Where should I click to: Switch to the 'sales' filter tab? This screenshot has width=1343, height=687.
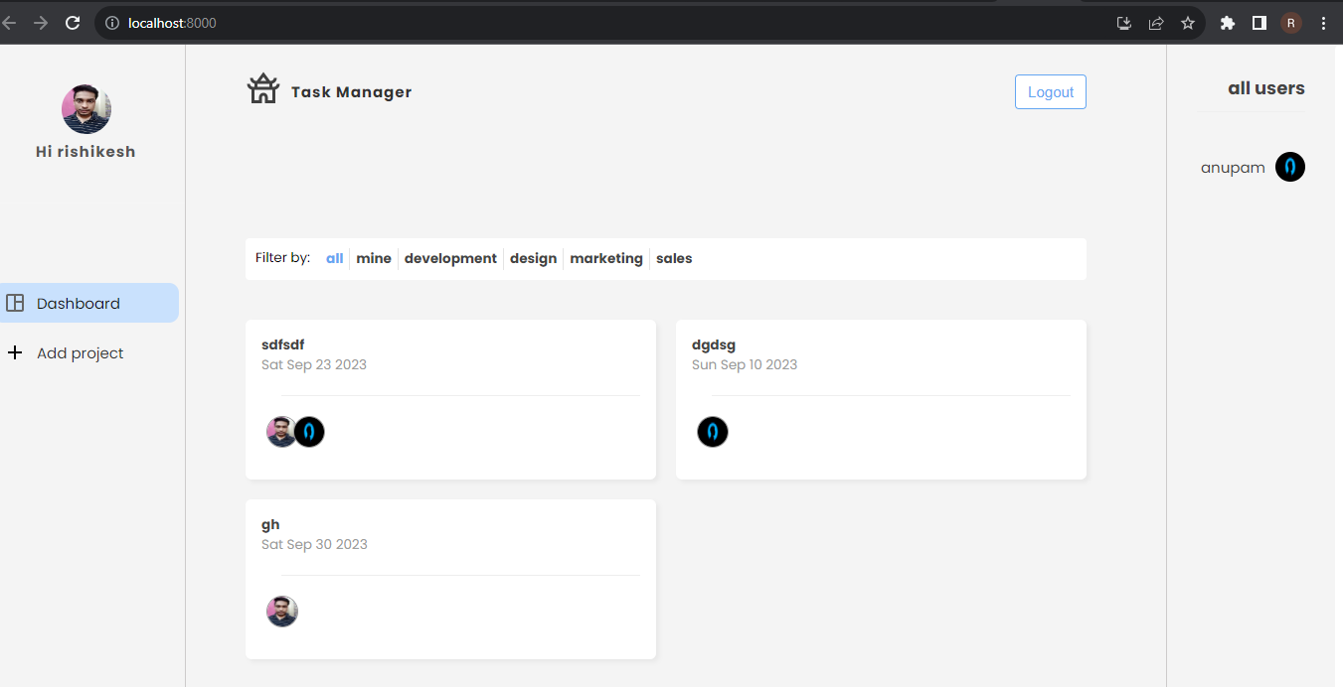click(674, 258)
